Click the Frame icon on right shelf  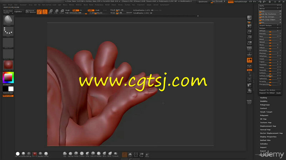(249, 80)
